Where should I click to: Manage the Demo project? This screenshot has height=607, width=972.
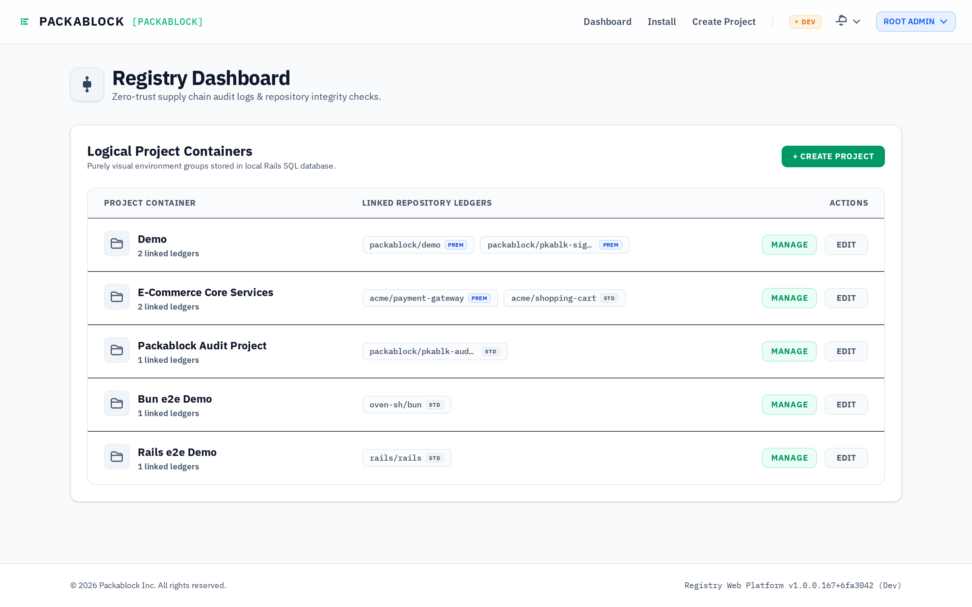click(x=789, y=245)
